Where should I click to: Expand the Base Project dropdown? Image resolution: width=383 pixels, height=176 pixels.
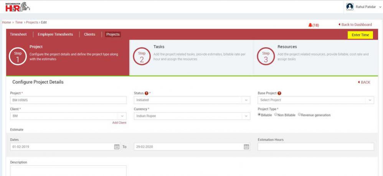click(370, 100)
